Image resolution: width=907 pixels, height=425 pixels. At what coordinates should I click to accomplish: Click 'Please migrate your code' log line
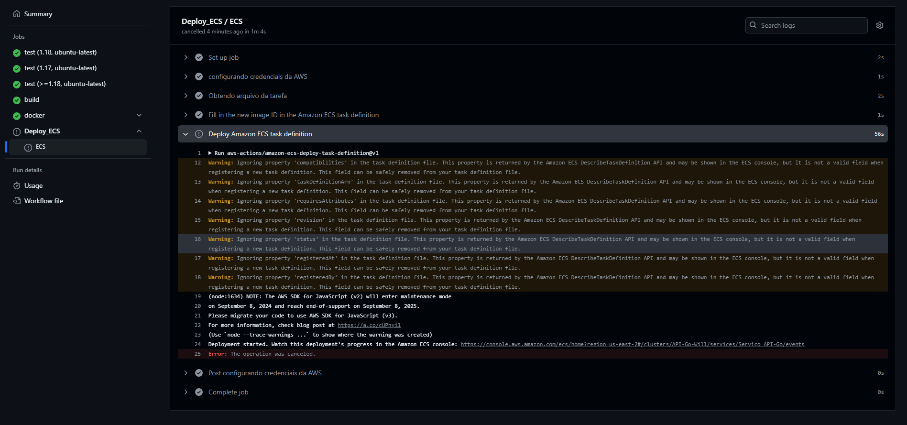pyautogui.click(x=303, y=316)
